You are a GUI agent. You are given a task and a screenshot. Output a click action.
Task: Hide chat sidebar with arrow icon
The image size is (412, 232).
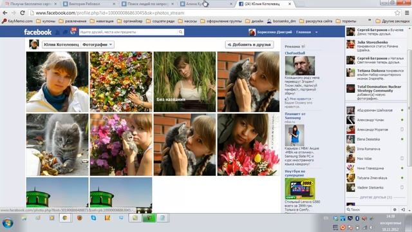click(403, 209)
